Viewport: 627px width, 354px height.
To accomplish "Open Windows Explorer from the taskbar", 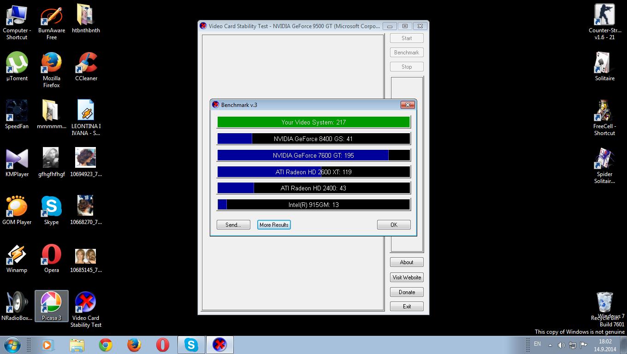I will [77, 345].
